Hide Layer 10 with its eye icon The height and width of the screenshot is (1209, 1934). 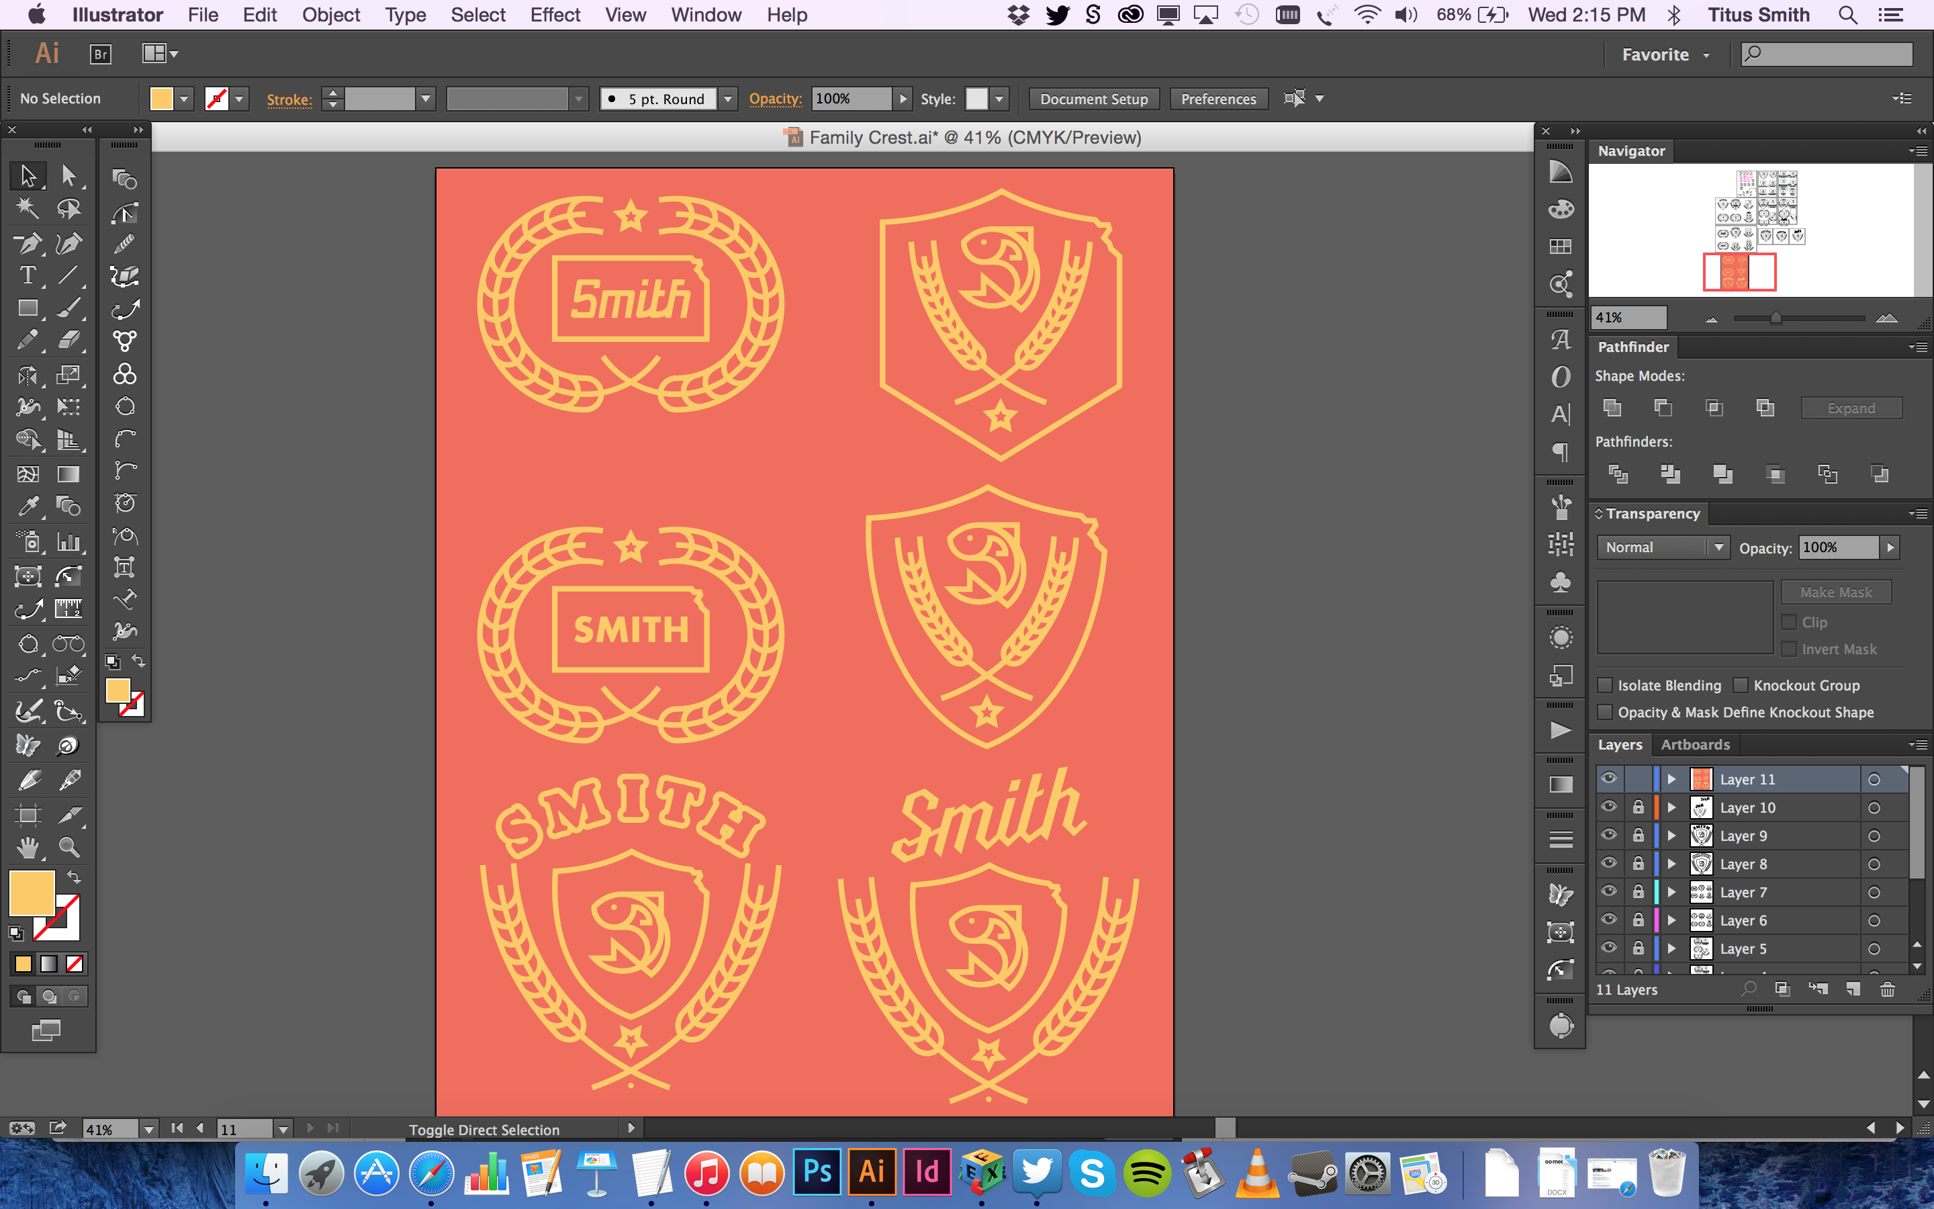click(1609, 806)
